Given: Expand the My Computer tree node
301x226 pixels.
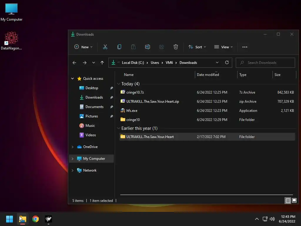Looking at the screenshot, I should point(73,159).
